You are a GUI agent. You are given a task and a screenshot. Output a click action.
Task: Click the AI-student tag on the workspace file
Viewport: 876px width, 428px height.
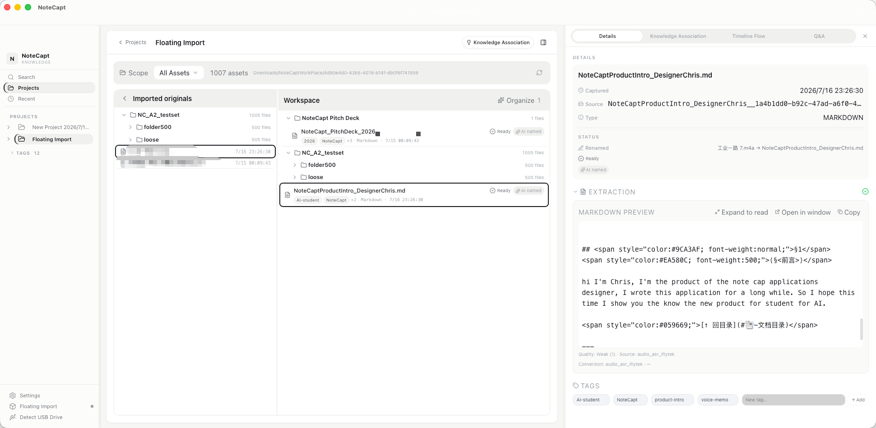coord(308,200)
